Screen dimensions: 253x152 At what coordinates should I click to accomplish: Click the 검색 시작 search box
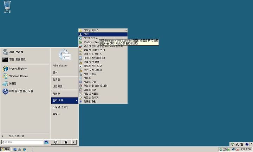pos(22,142)
